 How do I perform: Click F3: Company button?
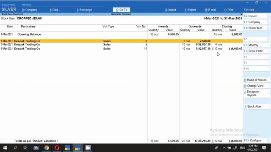[255, 22]
